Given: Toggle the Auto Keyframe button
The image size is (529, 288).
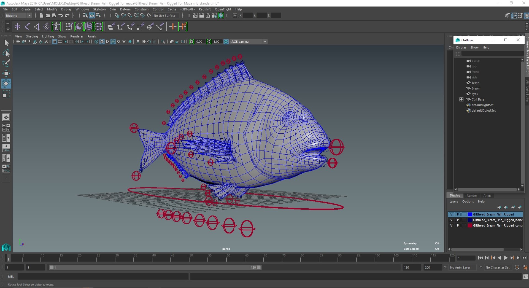Looking at the screenshot, I should tap(517, 267).
